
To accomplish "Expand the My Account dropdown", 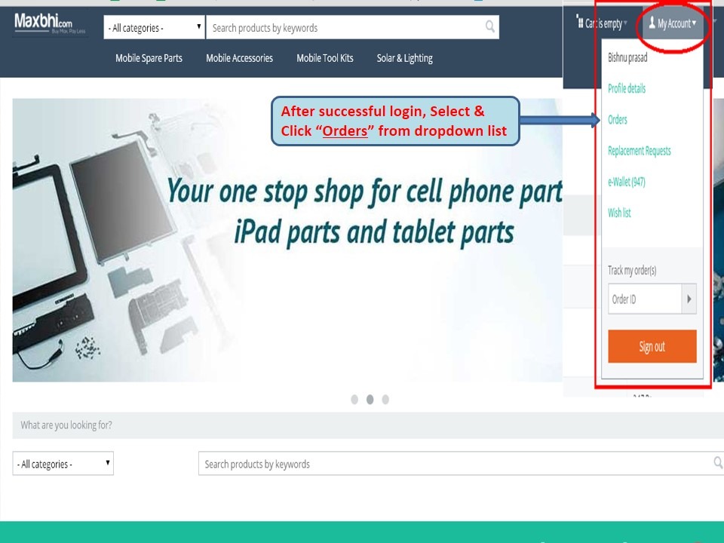I will pyautogui.click(x=672, y=23).
